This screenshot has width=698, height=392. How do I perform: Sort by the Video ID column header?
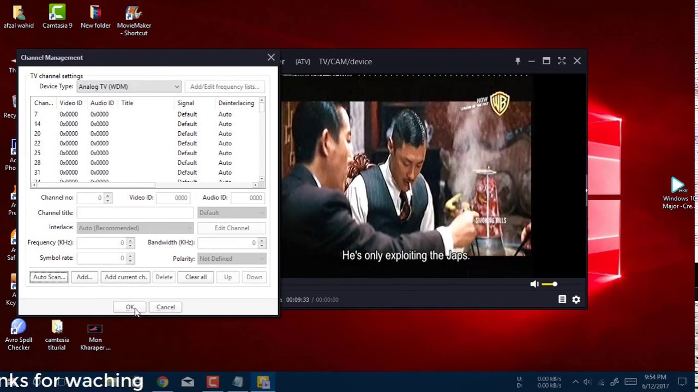[71, 103]
